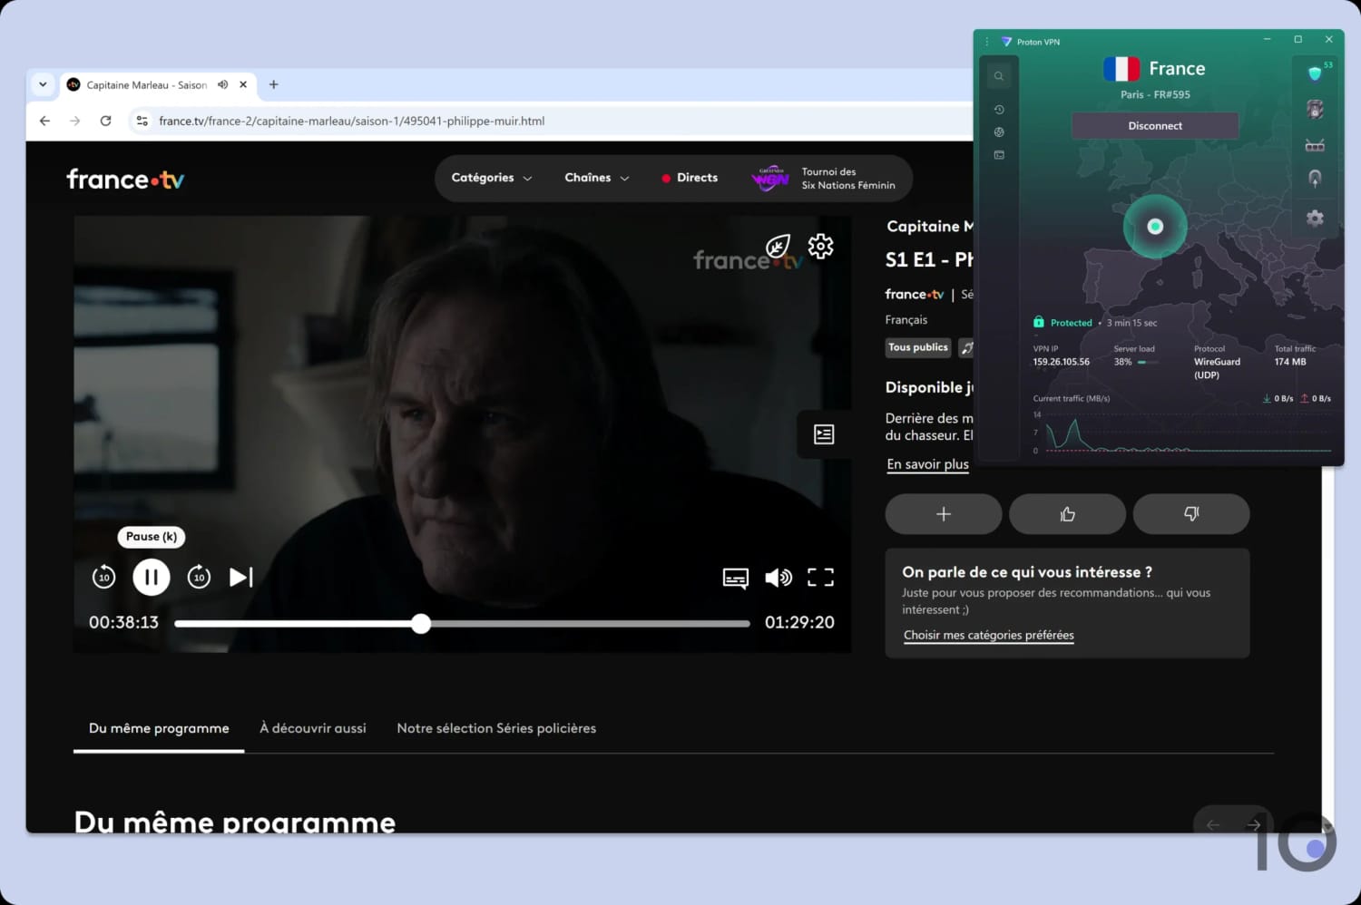Viewport: 1361px width, 905px height.
Task: Select the VPN IP address 159.26.105.56
Action: point(1062,362)
